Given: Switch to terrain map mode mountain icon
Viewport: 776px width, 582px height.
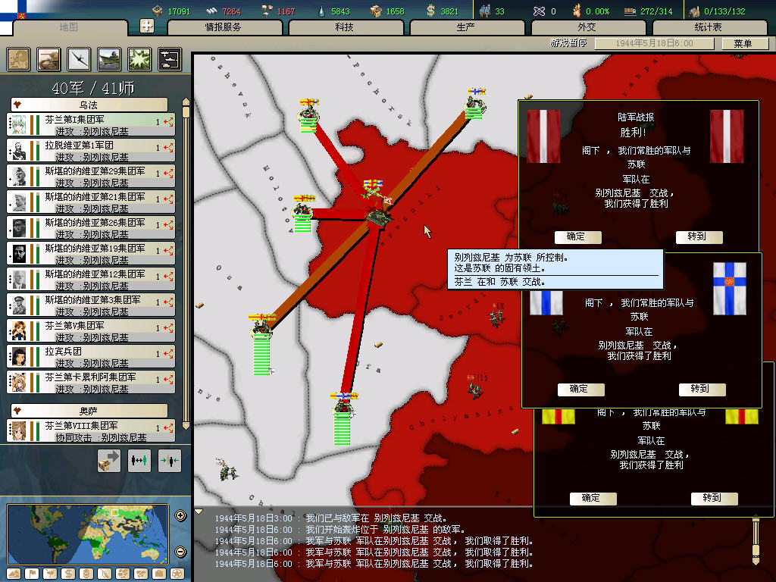Looking at the screenshot, I should [14, 574].
